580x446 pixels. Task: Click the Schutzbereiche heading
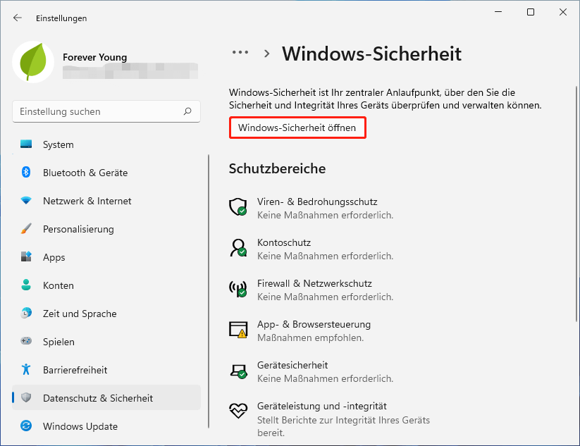pyautogui.click(x=277, y=168)
